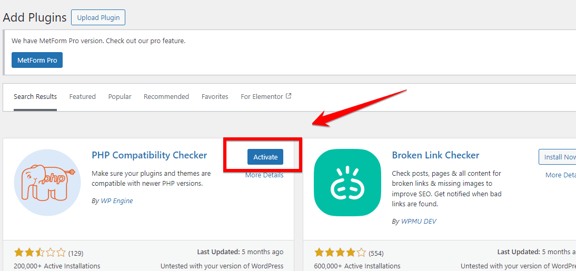The height and width of the screenshot is (271, 576).
Task: Open the Search Results tab
Action: (x=35, y=97)
